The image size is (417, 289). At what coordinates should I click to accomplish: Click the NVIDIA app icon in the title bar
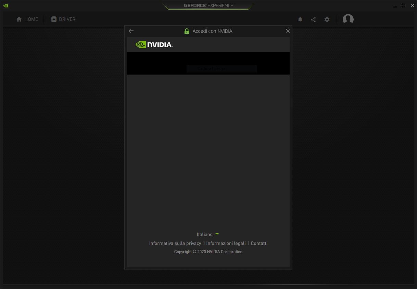[x=5, y=5]
